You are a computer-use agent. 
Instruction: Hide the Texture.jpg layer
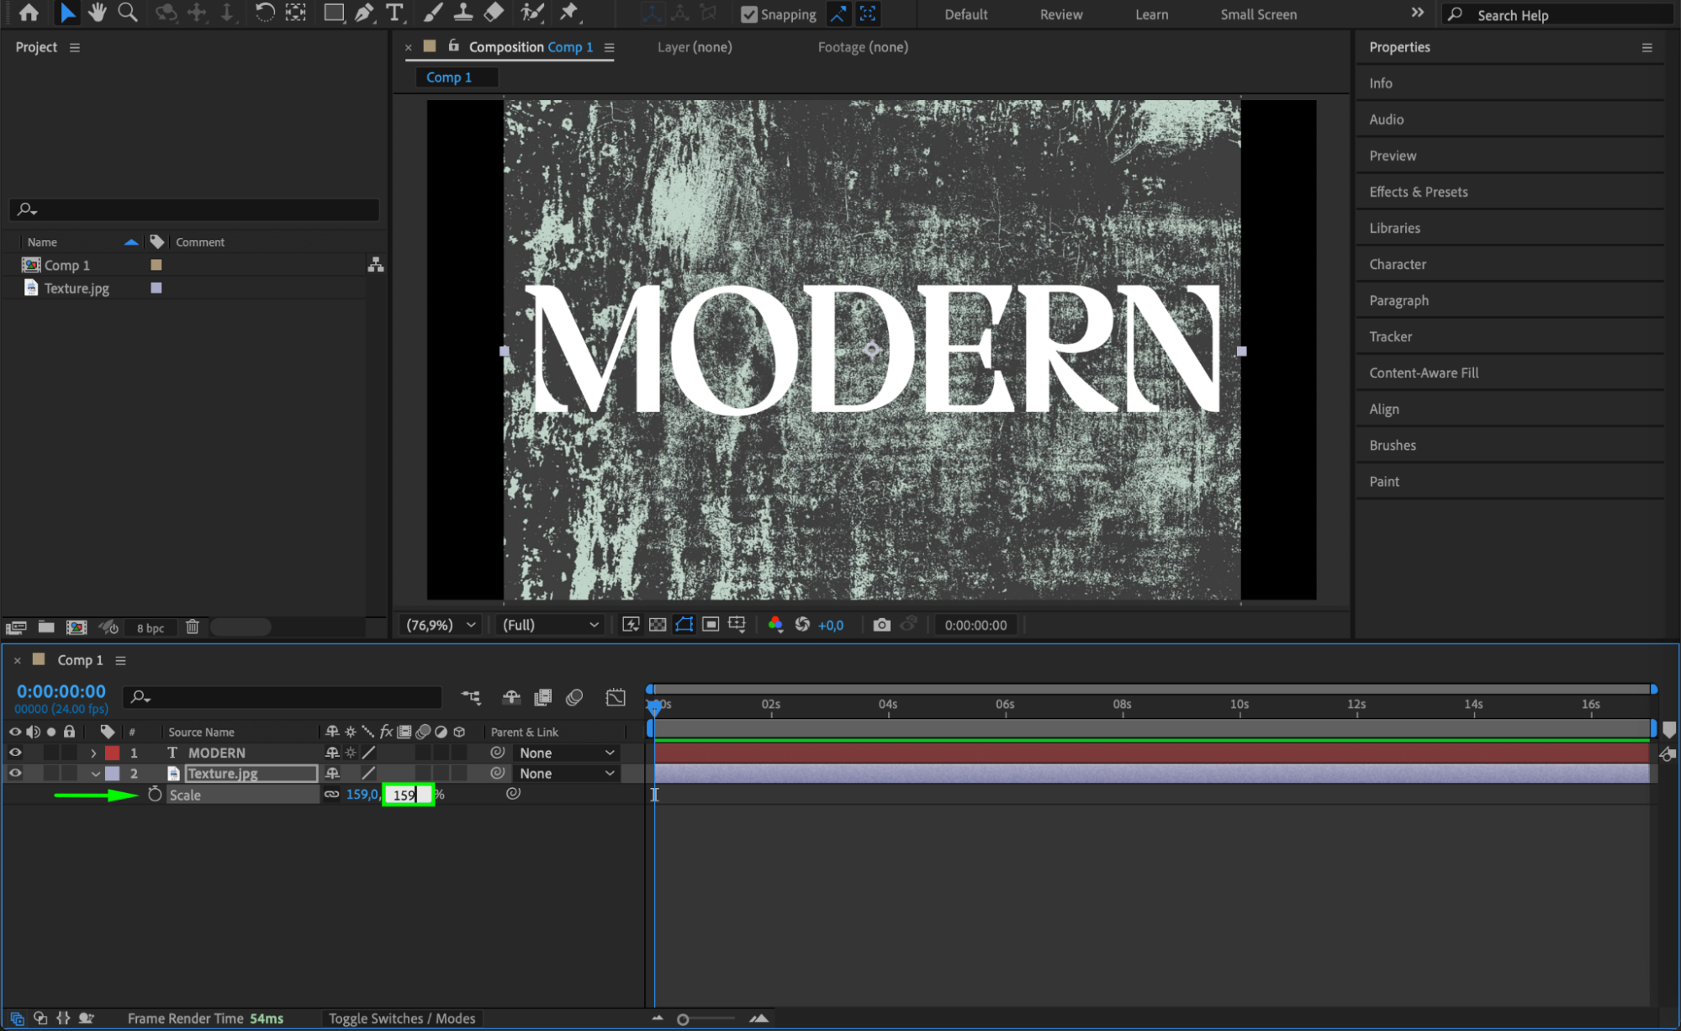coord(15,774)
